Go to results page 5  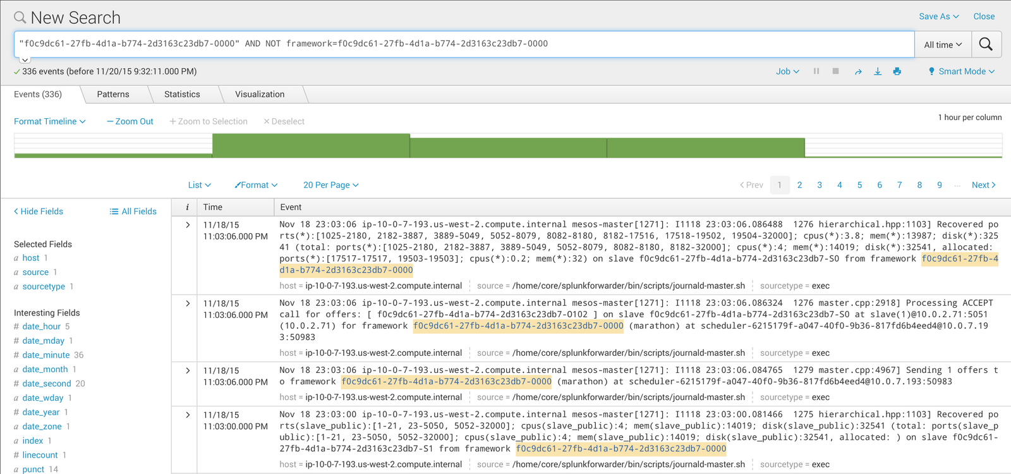click(x=859, y=185)
